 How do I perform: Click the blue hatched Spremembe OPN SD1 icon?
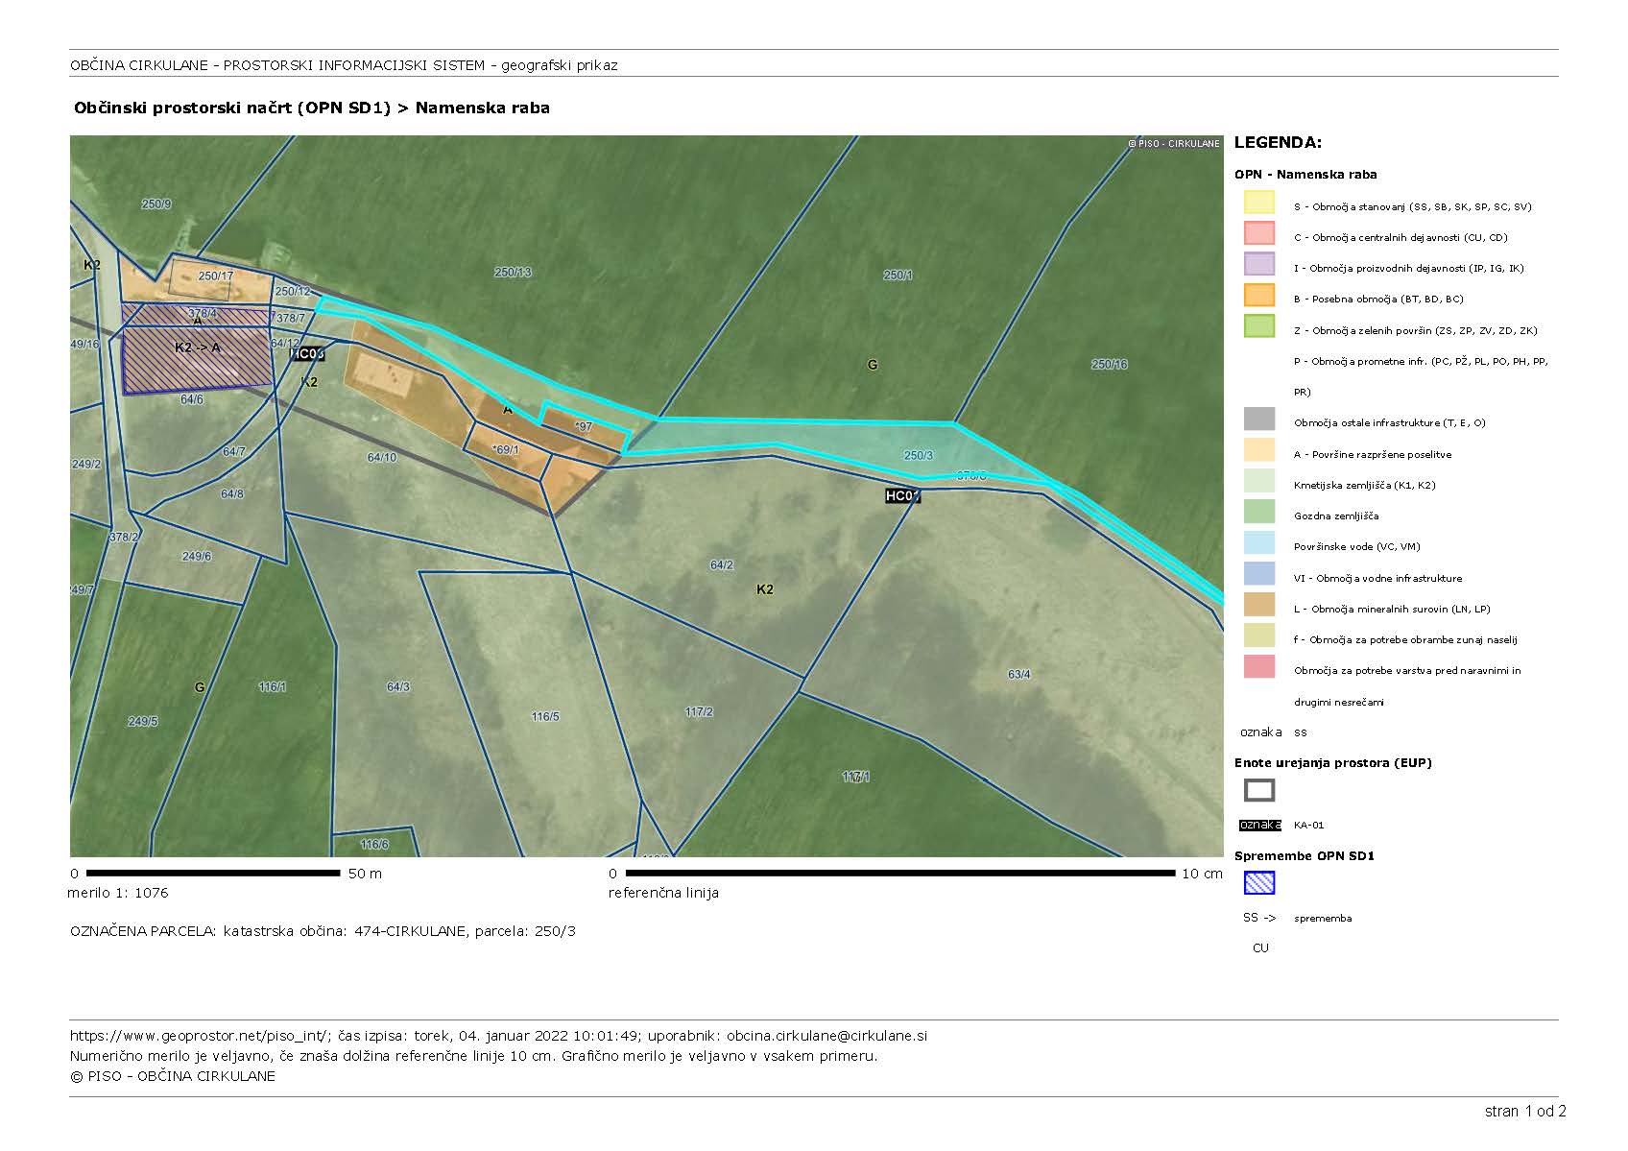[1258, 882]
